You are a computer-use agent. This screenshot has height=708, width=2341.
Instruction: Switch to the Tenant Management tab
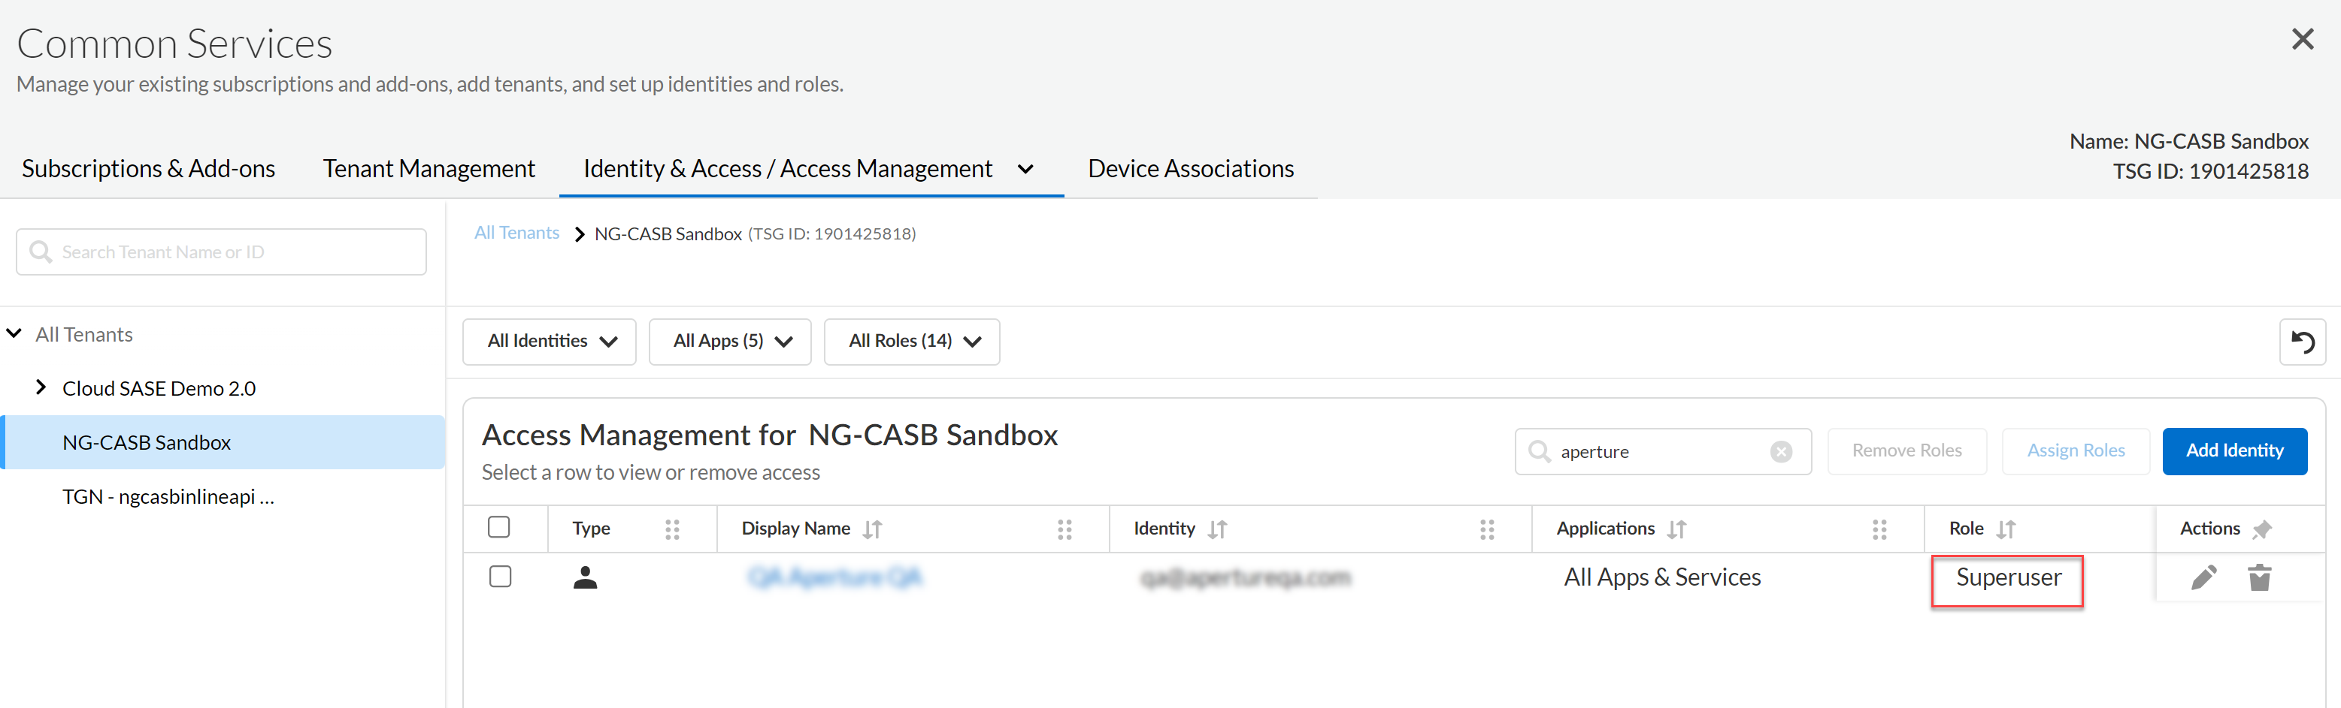429,169
